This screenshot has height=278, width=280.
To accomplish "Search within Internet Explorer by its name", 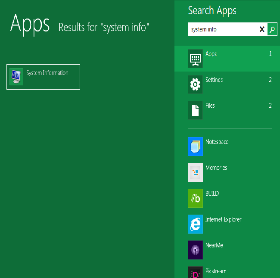I will coord(224,219).
